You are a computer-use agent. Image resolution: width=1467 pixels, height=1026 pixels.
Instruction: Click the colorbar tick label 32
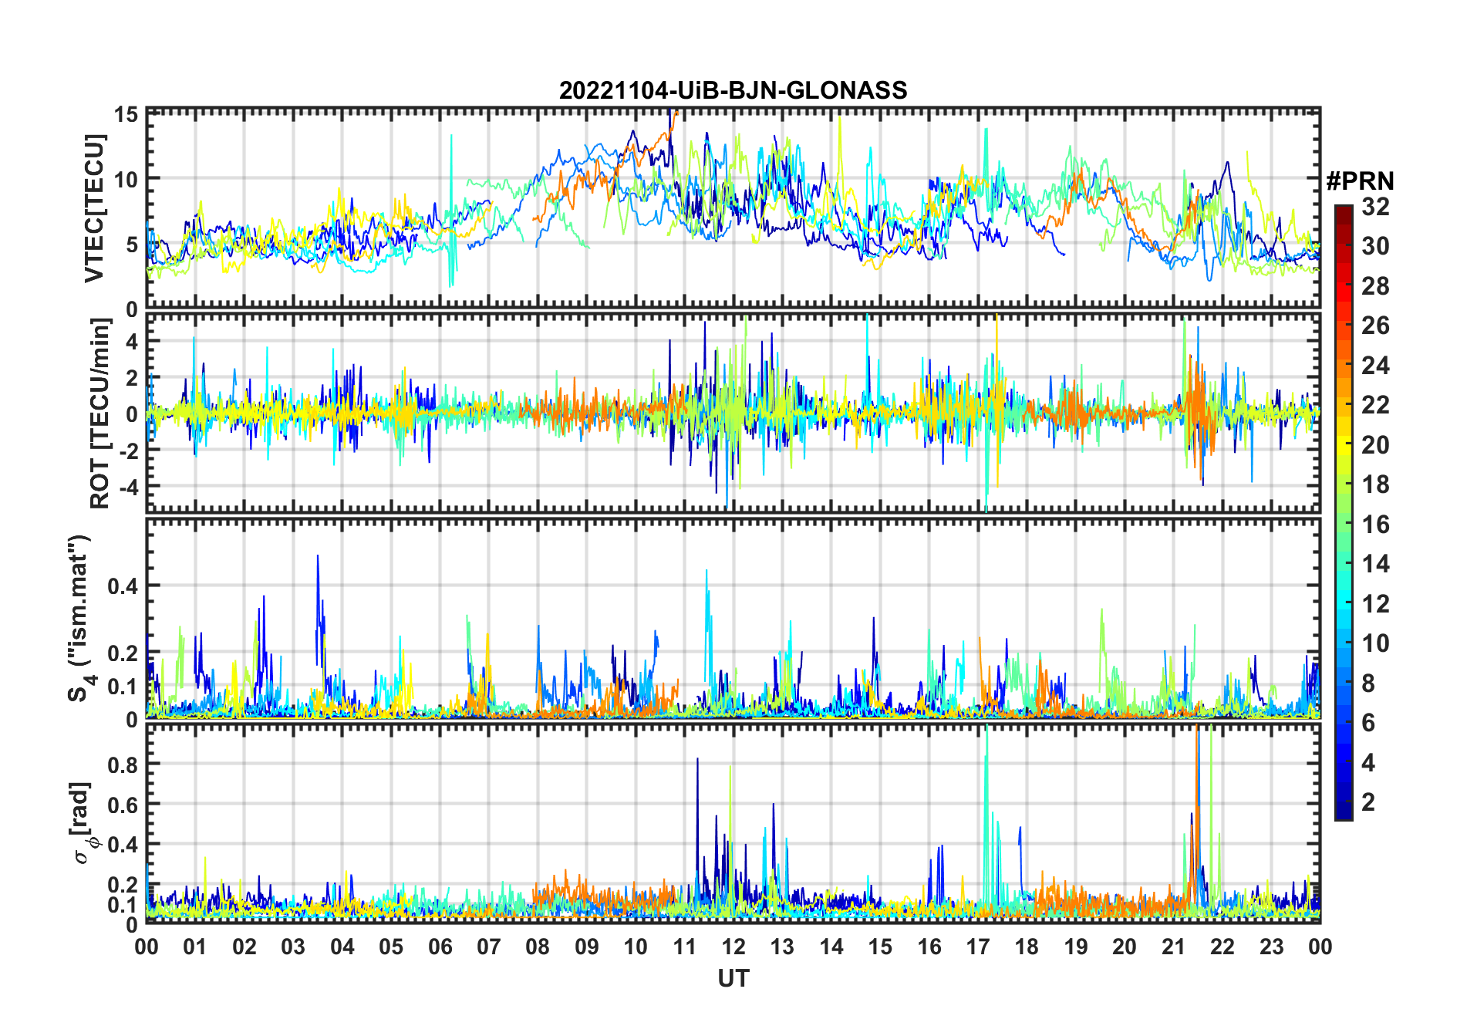1374,206
